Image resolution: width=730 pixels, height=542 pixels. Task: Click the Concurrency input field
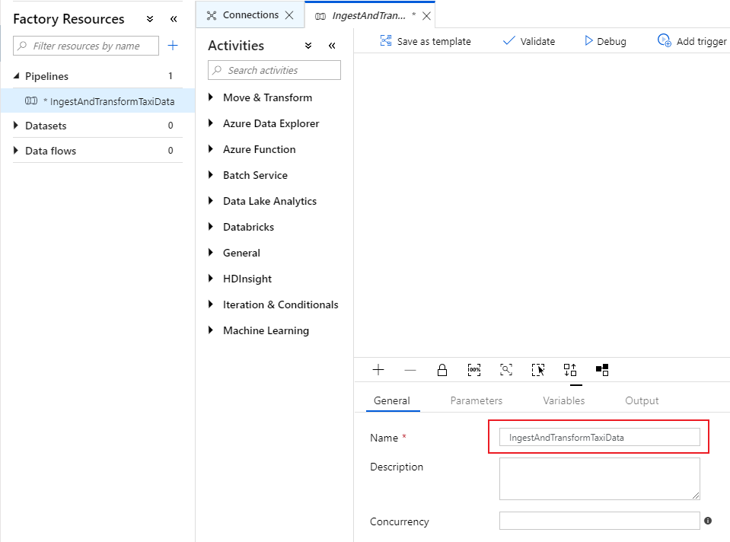(600, 521)
